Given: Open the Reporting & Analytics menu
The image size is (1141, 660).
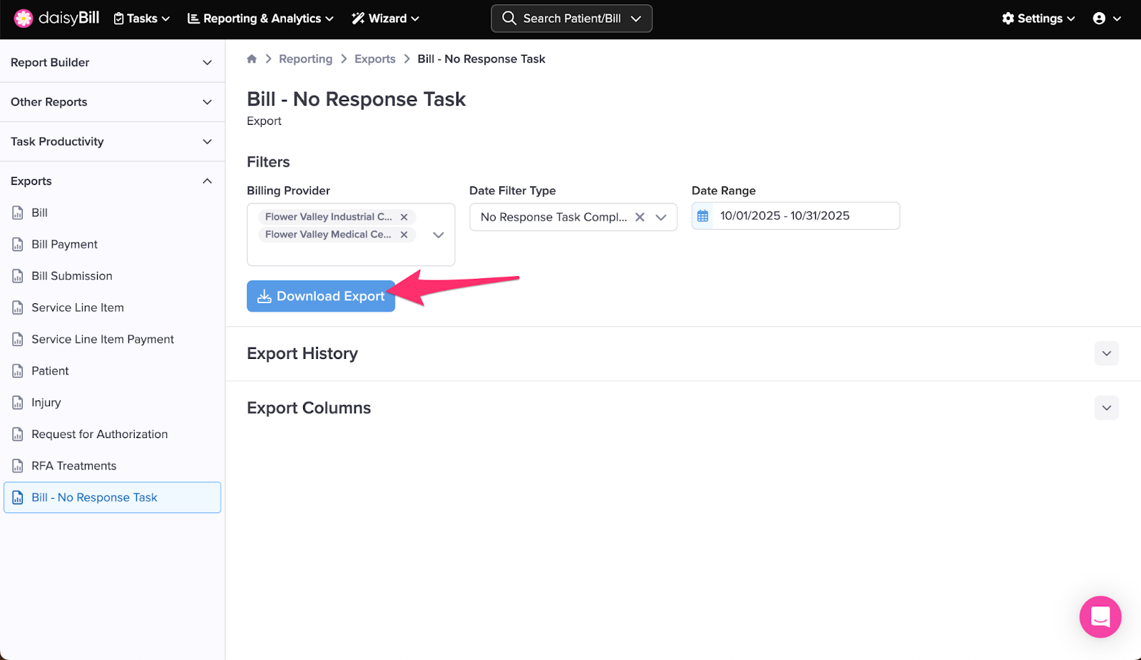Looking at the screenshot, I should (x=260, y=19).
